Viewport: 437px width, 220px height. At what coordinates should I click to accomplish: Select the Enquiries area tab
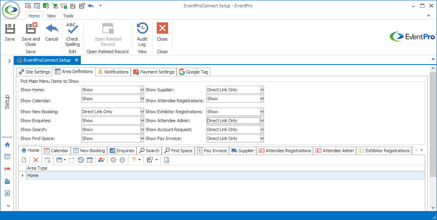(x=122, y=151)
